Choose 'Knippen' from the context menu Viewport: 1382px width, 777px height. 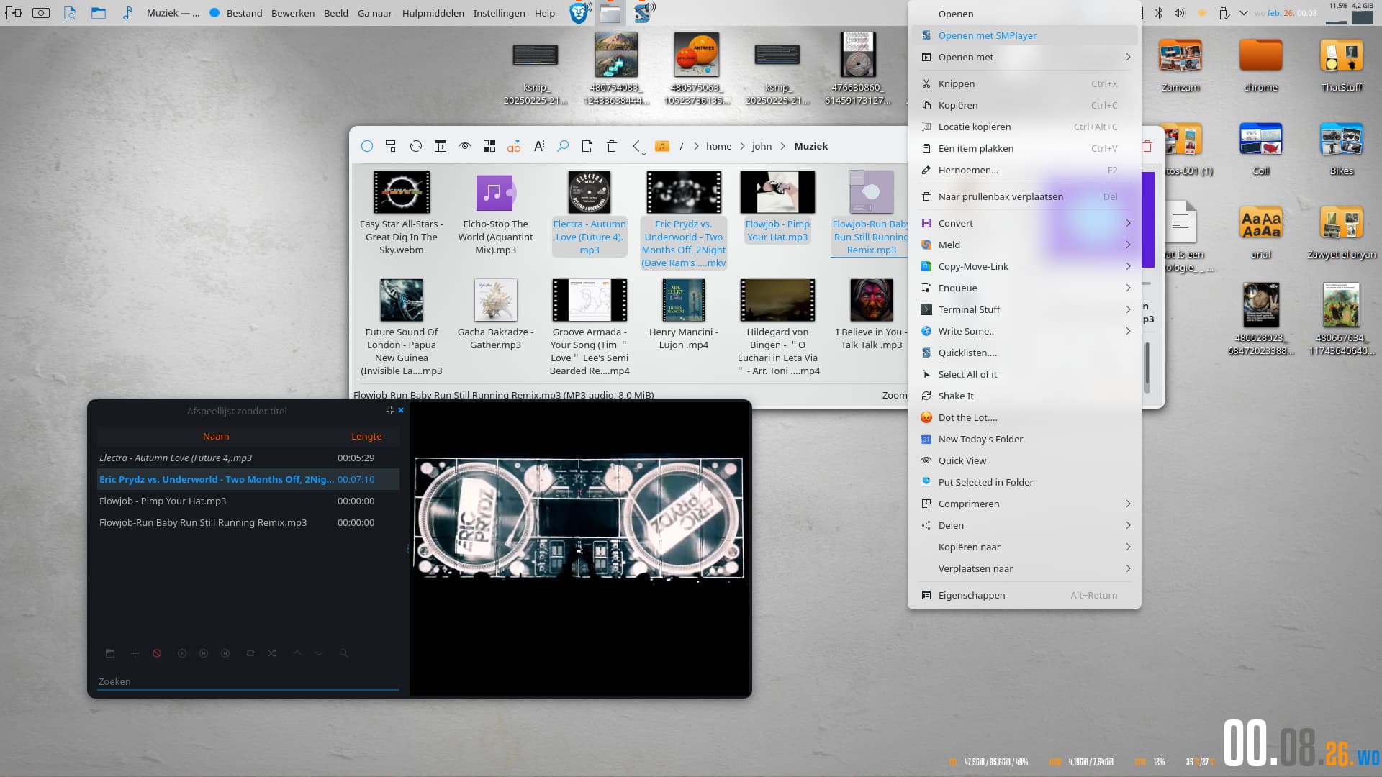point(1024,83)
